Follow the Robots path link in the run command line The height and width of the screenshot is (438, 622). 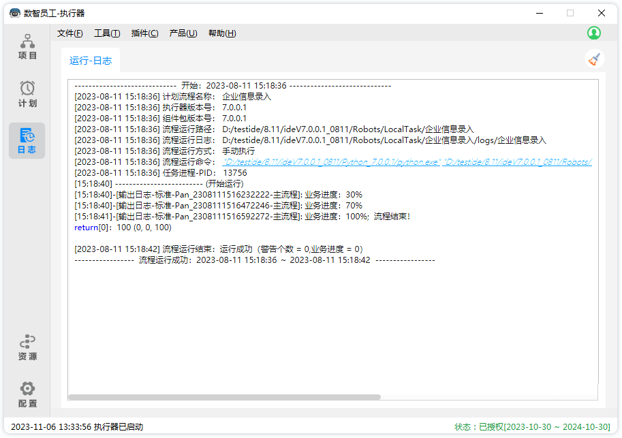pyautogui.click(x=518, y=162)
